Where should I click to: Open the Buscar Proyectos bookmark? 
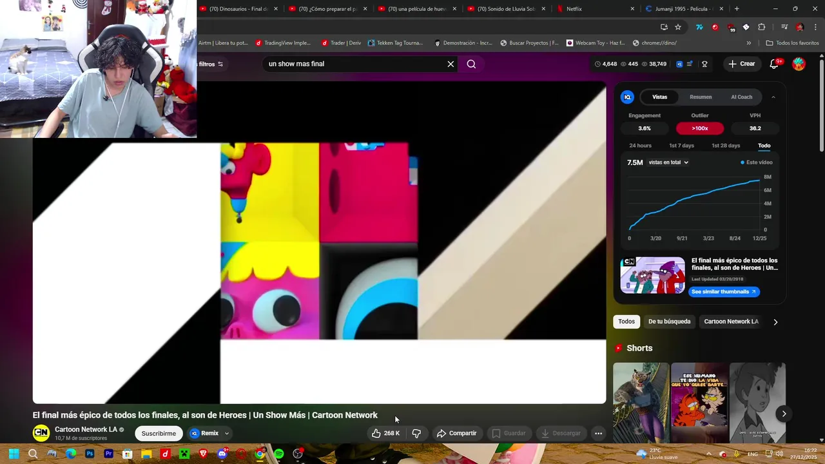coord(529,43)
